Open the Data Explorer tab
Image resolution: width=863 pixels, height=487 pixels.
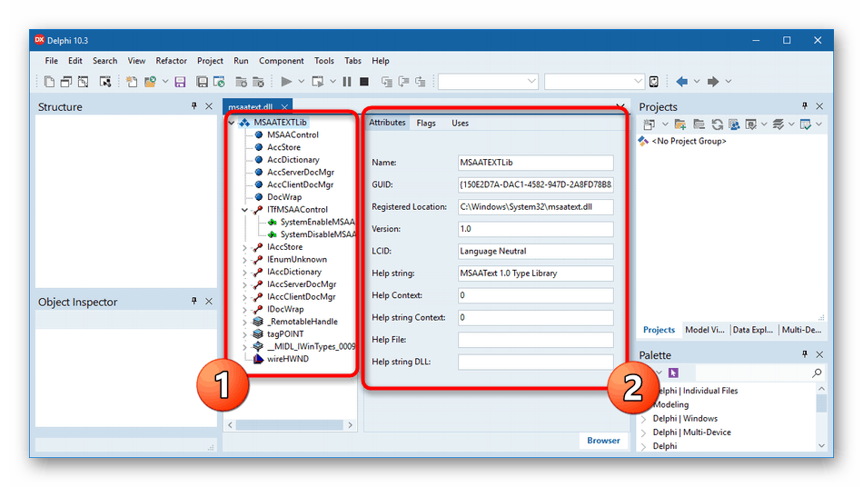pos(752,330)
